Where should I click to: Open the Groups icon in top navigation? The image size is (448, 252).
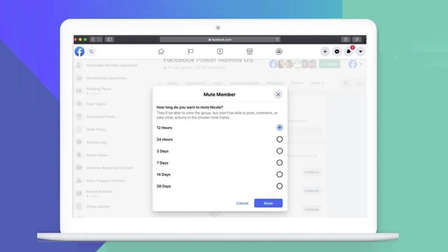tap(279, 52)
